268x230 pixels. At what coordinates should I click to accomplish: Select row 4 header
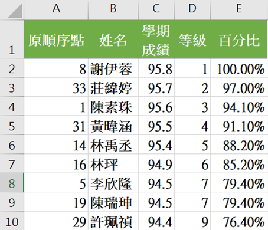pos(12,106)
